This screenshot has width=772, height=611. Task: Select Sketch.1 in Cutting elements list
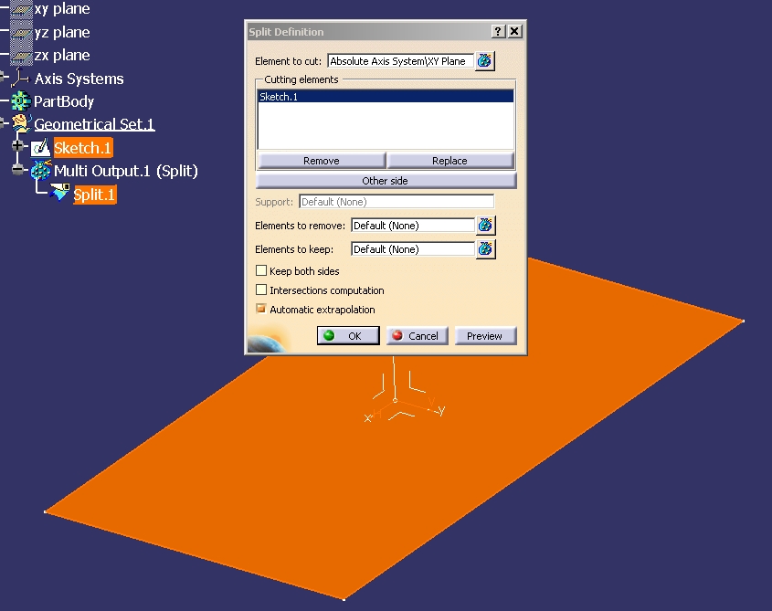pos(386,97)
